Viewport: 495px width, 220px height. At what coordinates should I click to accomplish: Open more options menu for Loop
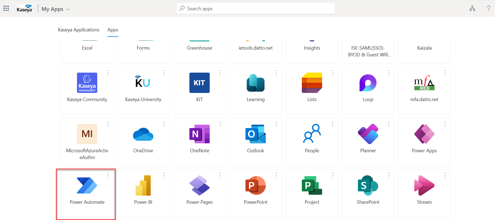tap(389, 73)
